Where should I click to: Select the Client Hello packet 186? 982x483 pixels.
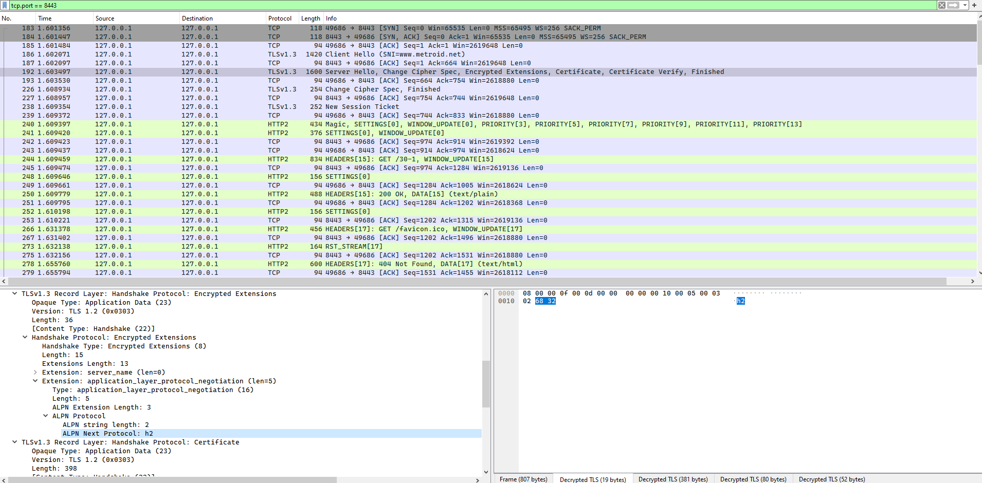(488, 54)
